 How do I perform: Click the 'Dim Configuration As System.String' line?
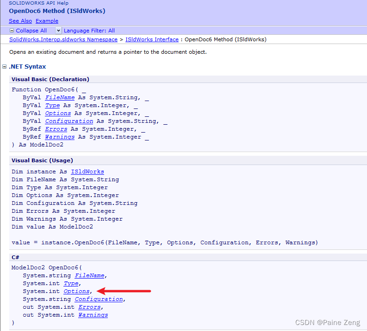[75, 203]
